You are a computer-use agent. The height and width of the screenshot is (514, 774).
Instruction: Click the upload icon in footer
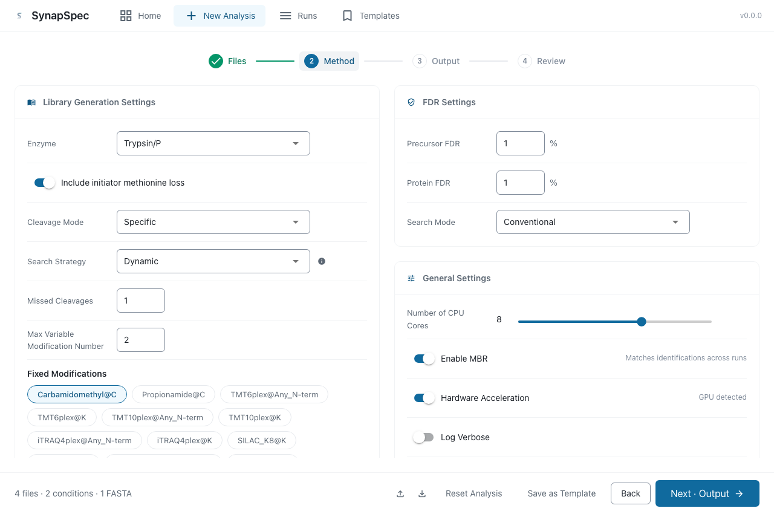tap(400, 493)
